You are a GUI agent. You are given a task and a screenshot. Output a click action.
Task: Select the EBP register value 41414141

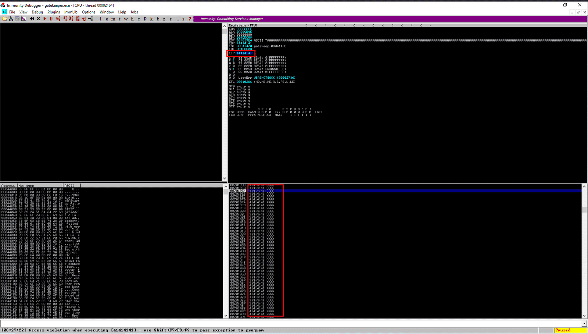tap(244, 43)
